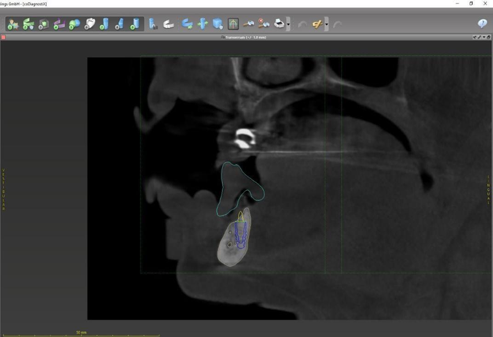
Task: Click the blue cross alignment icon
Action: (203, 24)
